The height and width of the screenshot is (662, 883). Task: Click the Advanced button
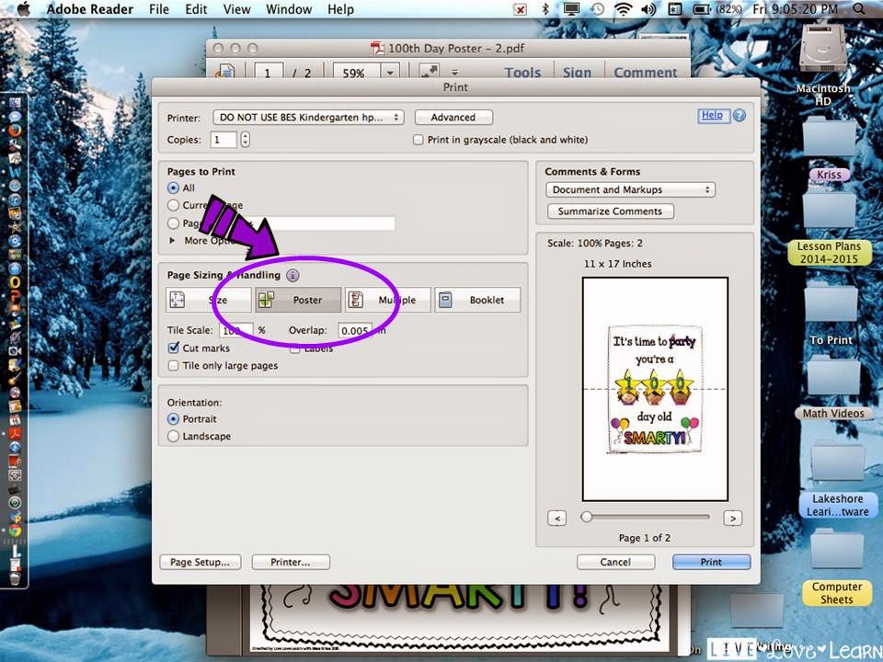coord(453,117)
